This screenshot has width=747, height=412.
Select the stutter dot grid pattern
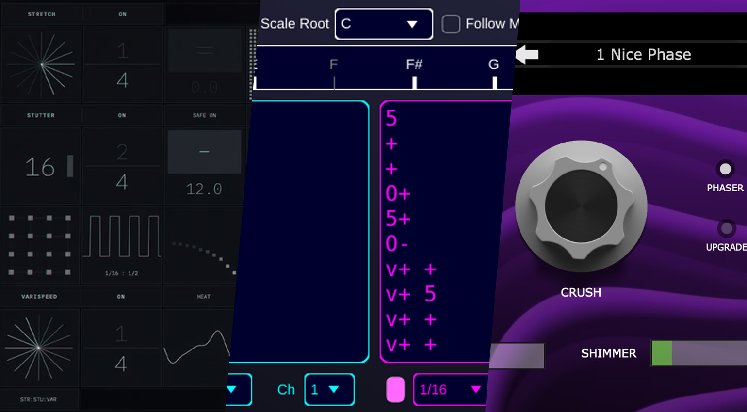(40, 245)
